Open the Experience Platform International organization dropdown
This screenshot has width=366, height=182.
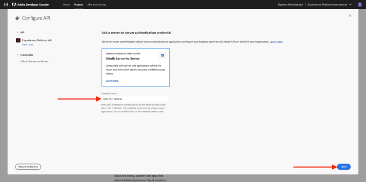[x=329, y=4]
